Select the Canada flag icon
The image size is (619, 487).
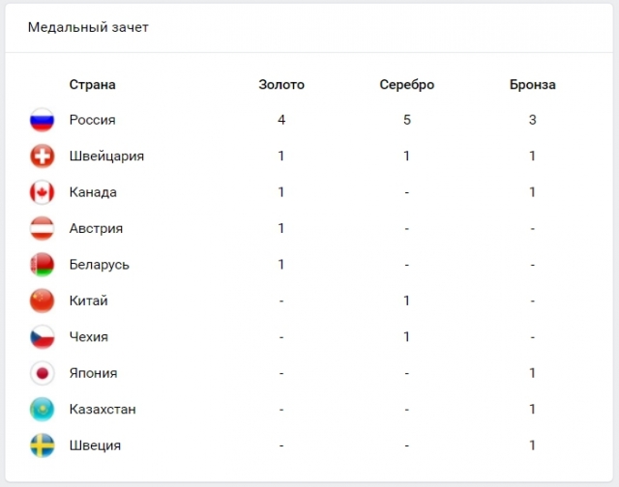coord(42,192)
